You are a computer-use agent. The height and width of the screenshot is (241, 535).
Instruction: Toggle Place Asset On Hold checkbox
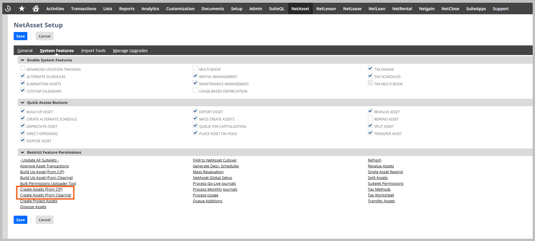point(195,133)
